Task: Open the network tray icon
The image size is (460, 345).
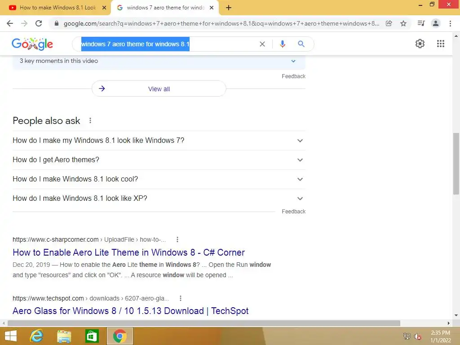Action: click(x=407, y=336)
